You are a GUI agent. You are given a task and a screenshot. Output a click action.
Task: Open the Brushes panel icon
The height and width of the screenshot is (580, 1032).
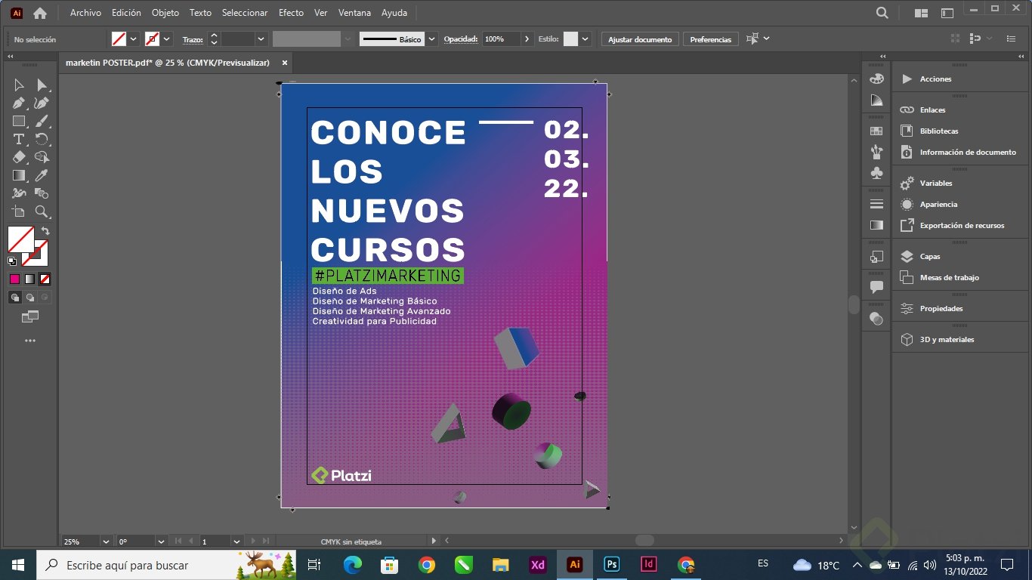pyautogui.click(x=876, y=152)
